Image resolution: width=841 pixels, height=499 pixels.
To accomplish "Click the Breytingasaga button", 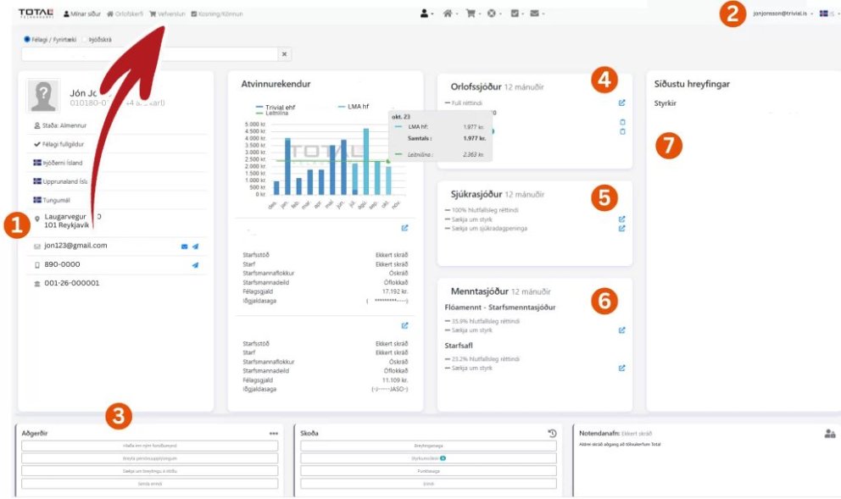I will click(x=427, y=446).
